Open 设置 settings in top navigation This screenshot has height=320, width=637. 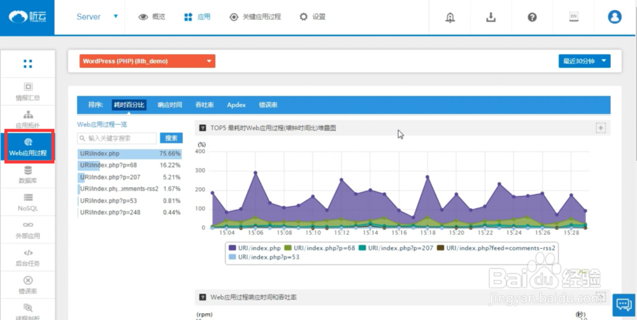(312, 17)
